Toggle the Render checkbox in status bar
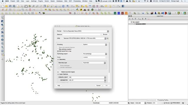Screen dimensions: 188x105 click(164, 103)
